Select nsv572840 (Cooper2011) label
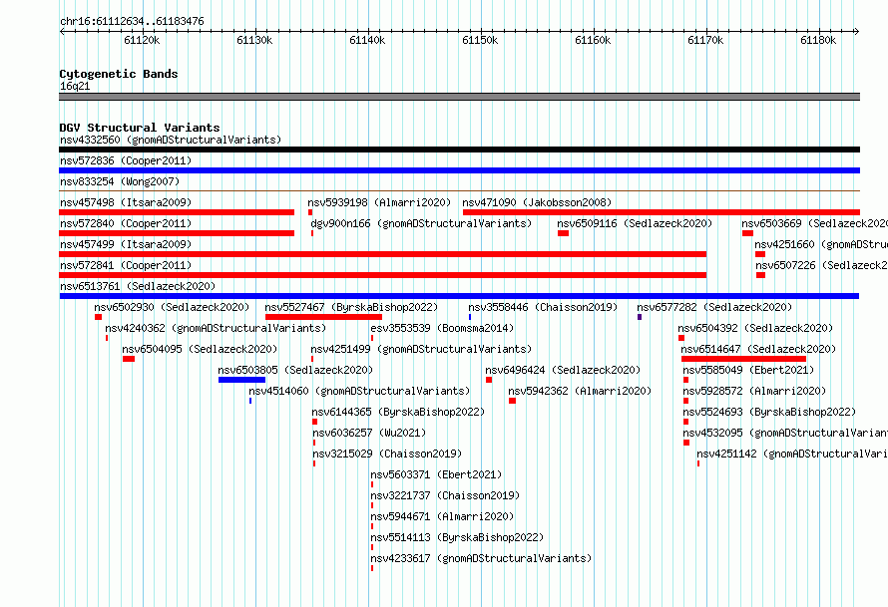This screenshot has width=888, height=607. coord(126,223)
